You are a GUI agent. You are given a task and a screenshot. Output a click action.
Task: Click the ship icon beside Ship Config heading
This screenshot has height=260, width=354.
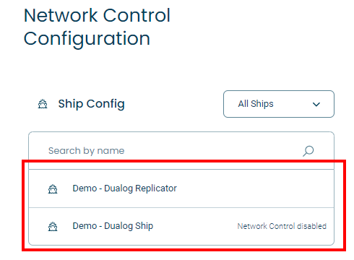coord(43,104)
